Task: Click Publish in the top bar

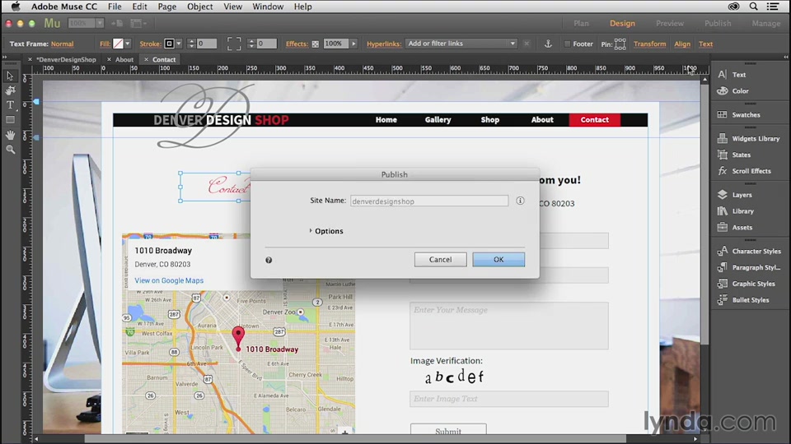Action: (718, 23)
